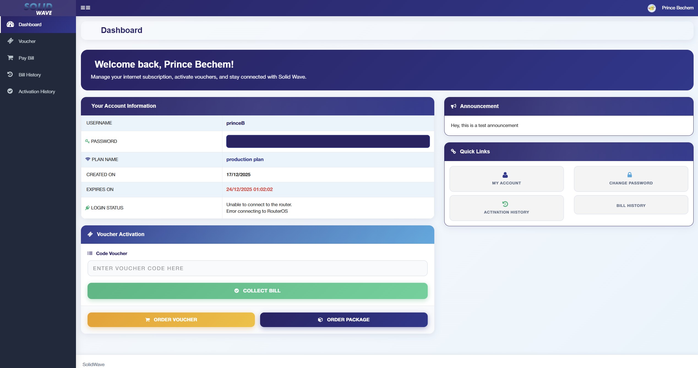Click the megaphone icon beside Announcement
698x368 pixels.
(x=454, y=106)
